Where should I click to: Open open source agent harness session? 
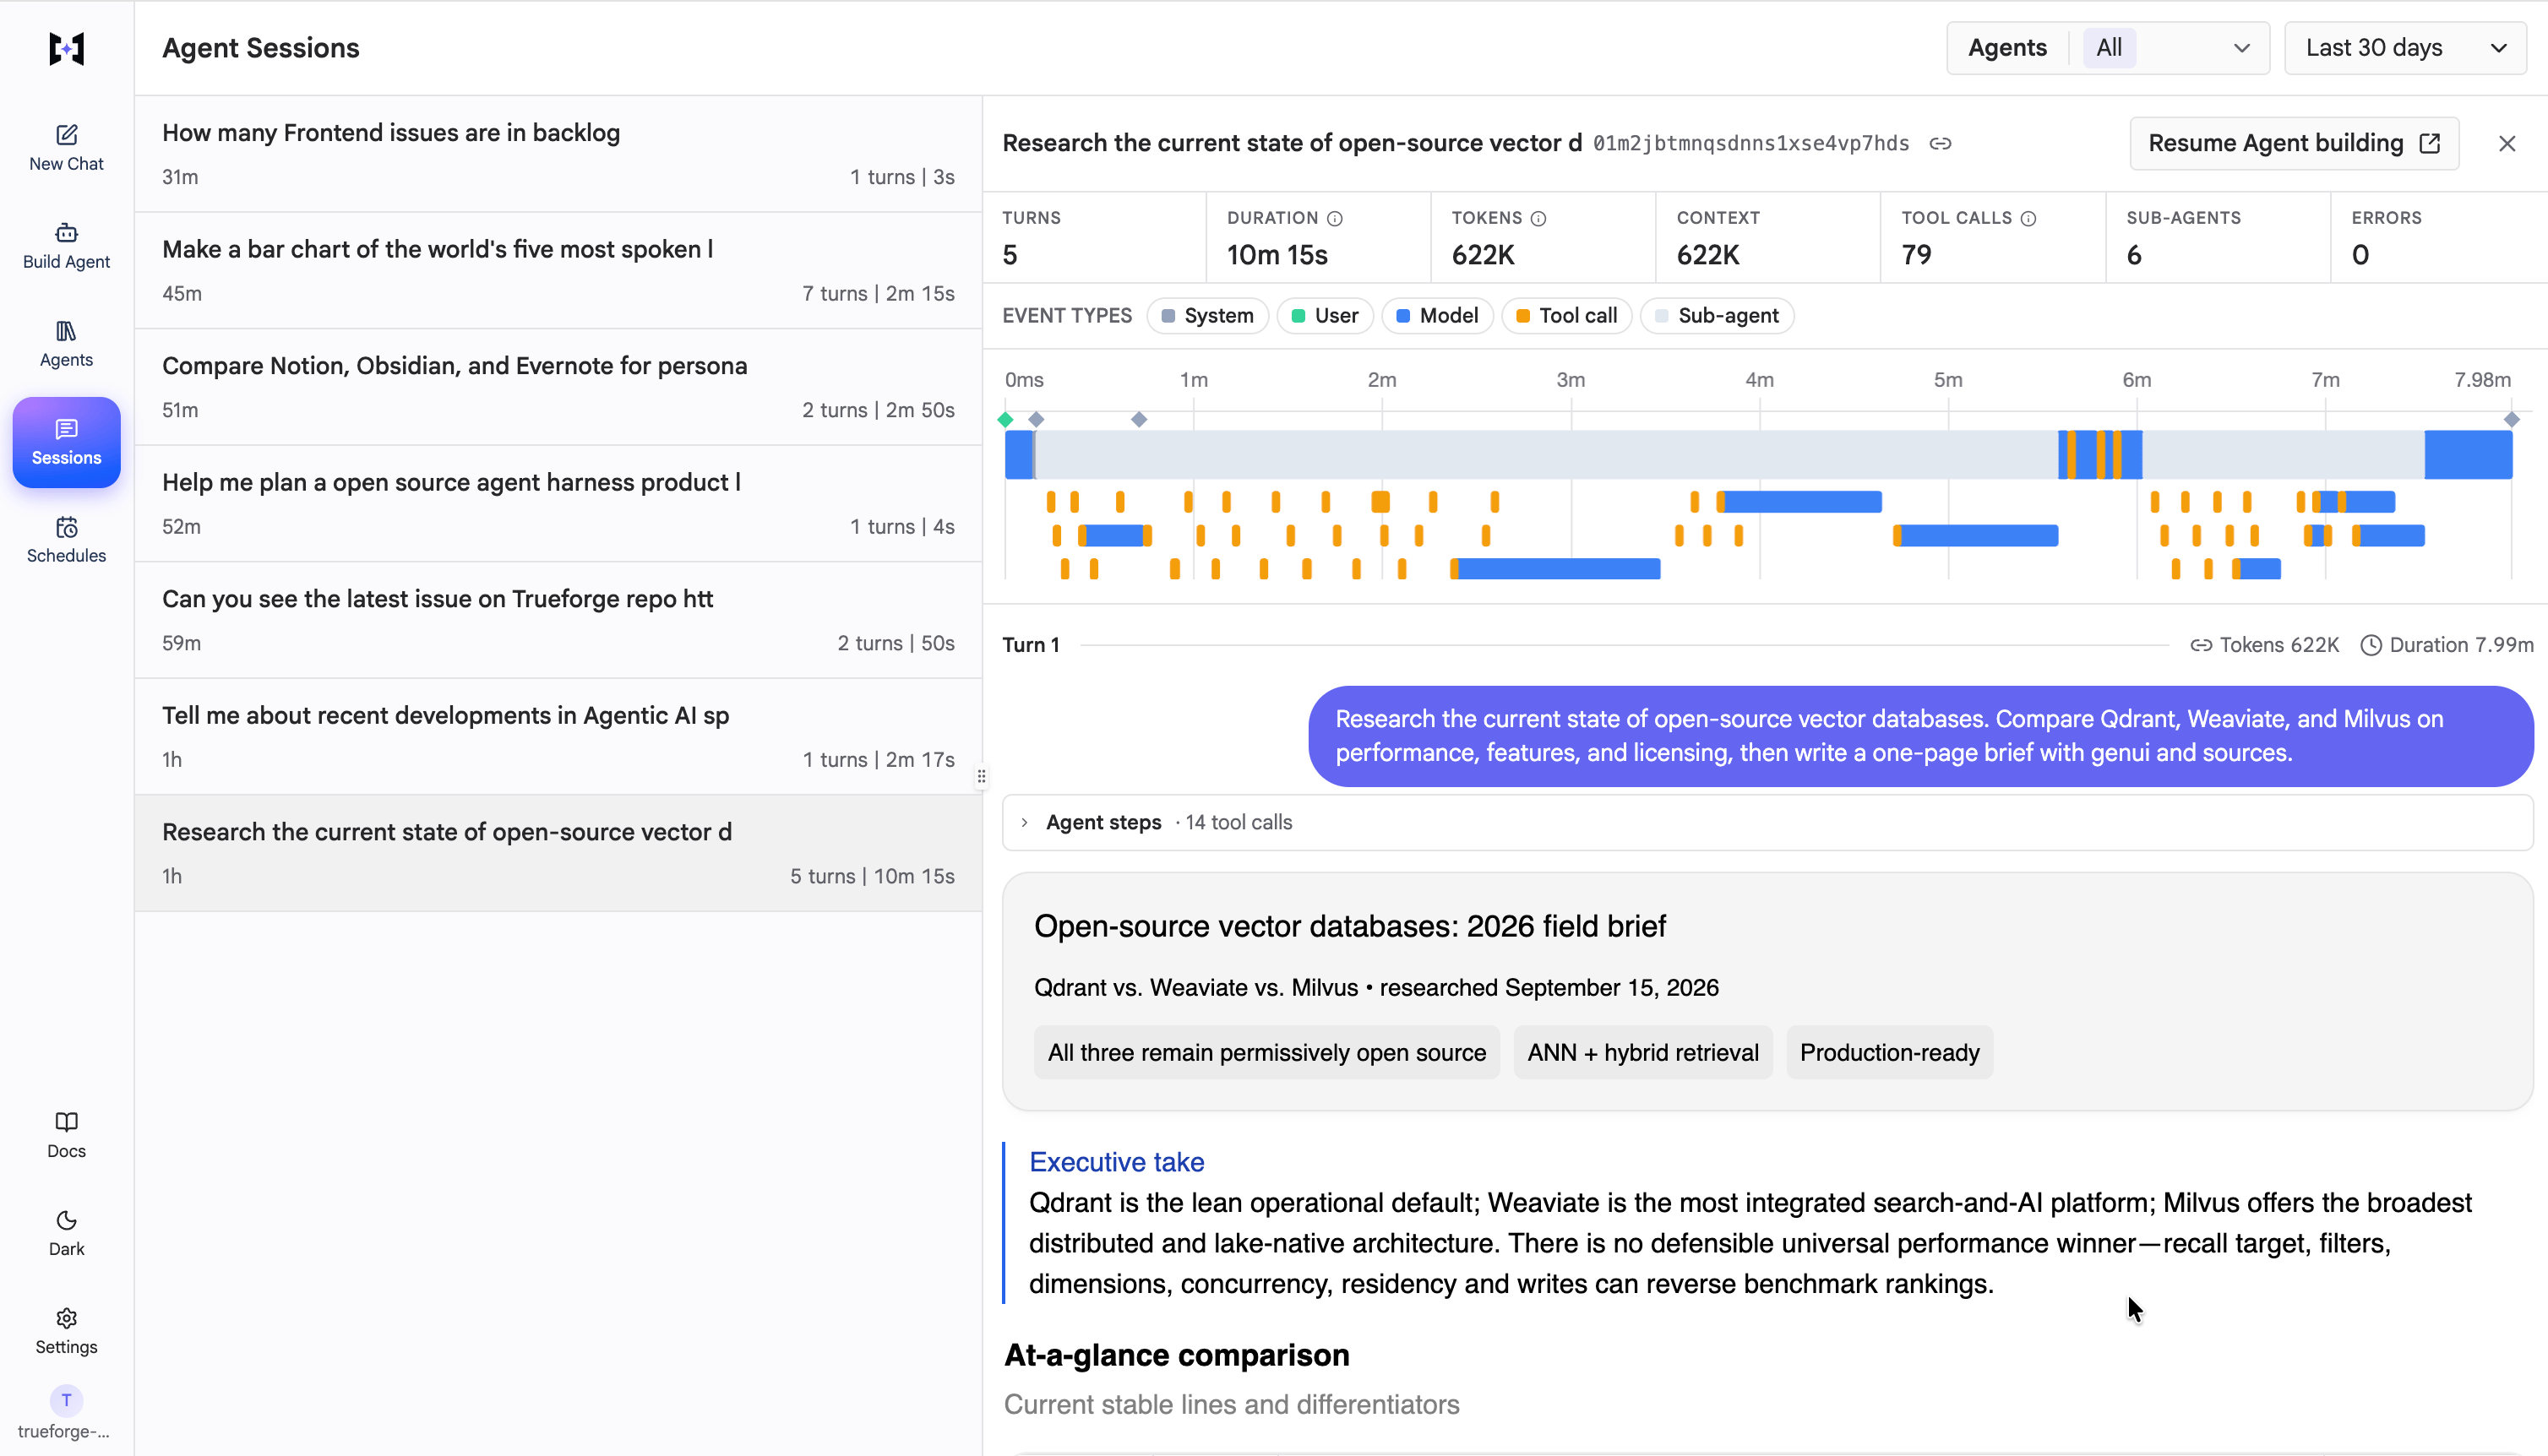pyautogui.click(x=558, y=504)
